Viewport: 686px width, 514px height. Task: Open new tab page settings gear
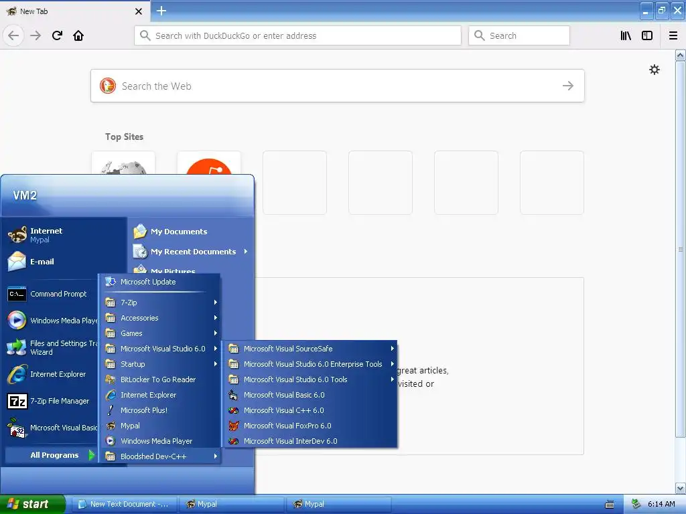(655, 70)
